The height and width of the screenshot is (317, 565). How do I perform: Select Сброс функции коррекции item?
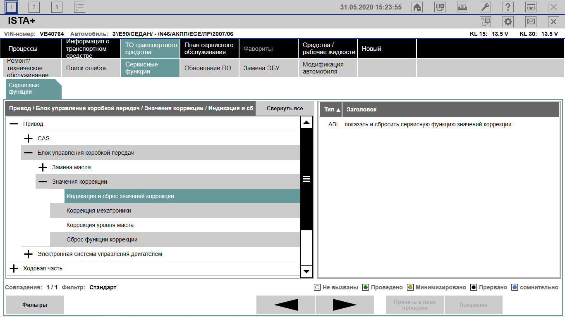[x=175, y=239]
